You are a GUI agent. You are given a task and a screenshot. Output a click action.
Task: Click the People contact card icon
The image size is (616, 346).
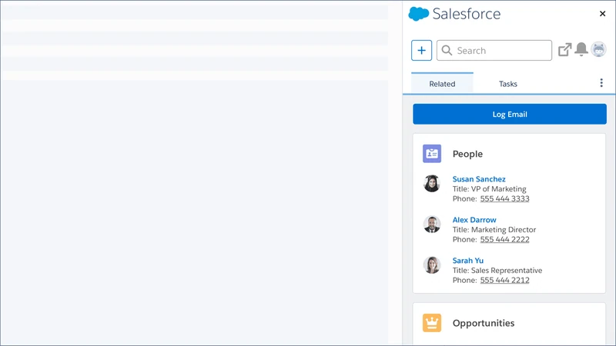(432, 153)
